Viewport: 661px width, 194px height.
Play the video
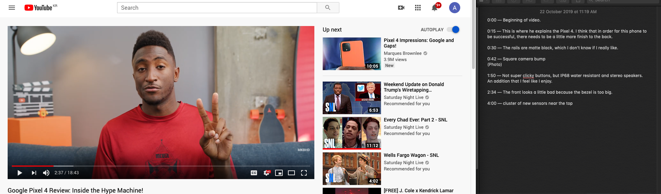[20, 173]
